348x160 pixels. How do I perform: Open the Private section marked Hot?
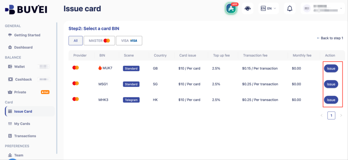(x=20, y=92)
